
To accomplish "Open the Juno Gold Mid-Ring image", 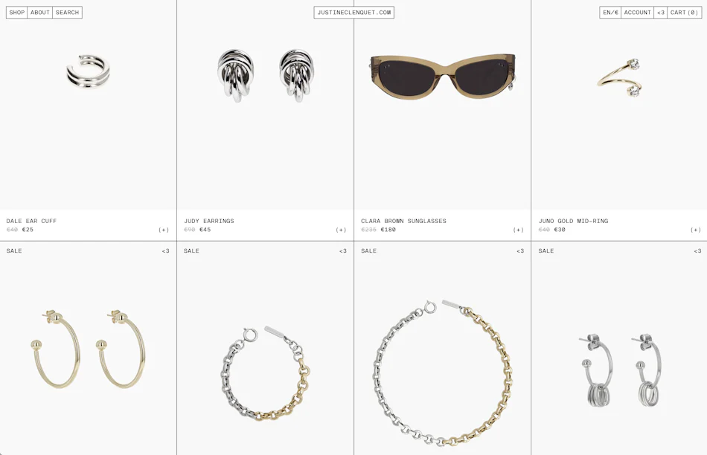I will [620, 77].
